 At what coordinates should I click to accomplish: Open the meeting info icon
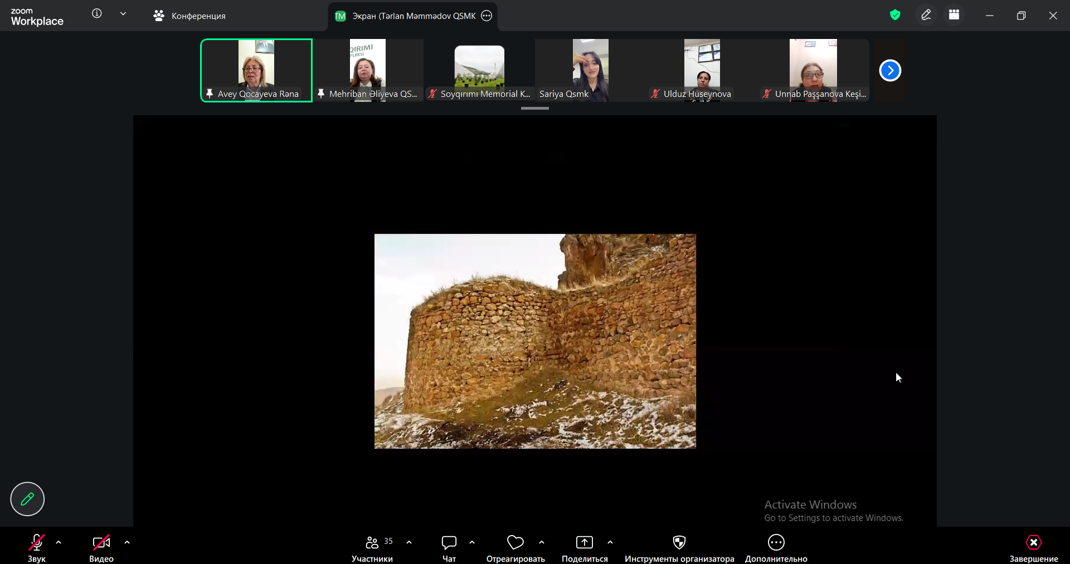tap(97, 13)
